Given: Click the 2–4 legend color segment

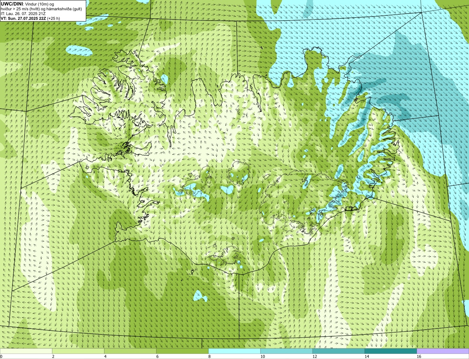Looking at the screenshot, I should click(x=78, y=351).
